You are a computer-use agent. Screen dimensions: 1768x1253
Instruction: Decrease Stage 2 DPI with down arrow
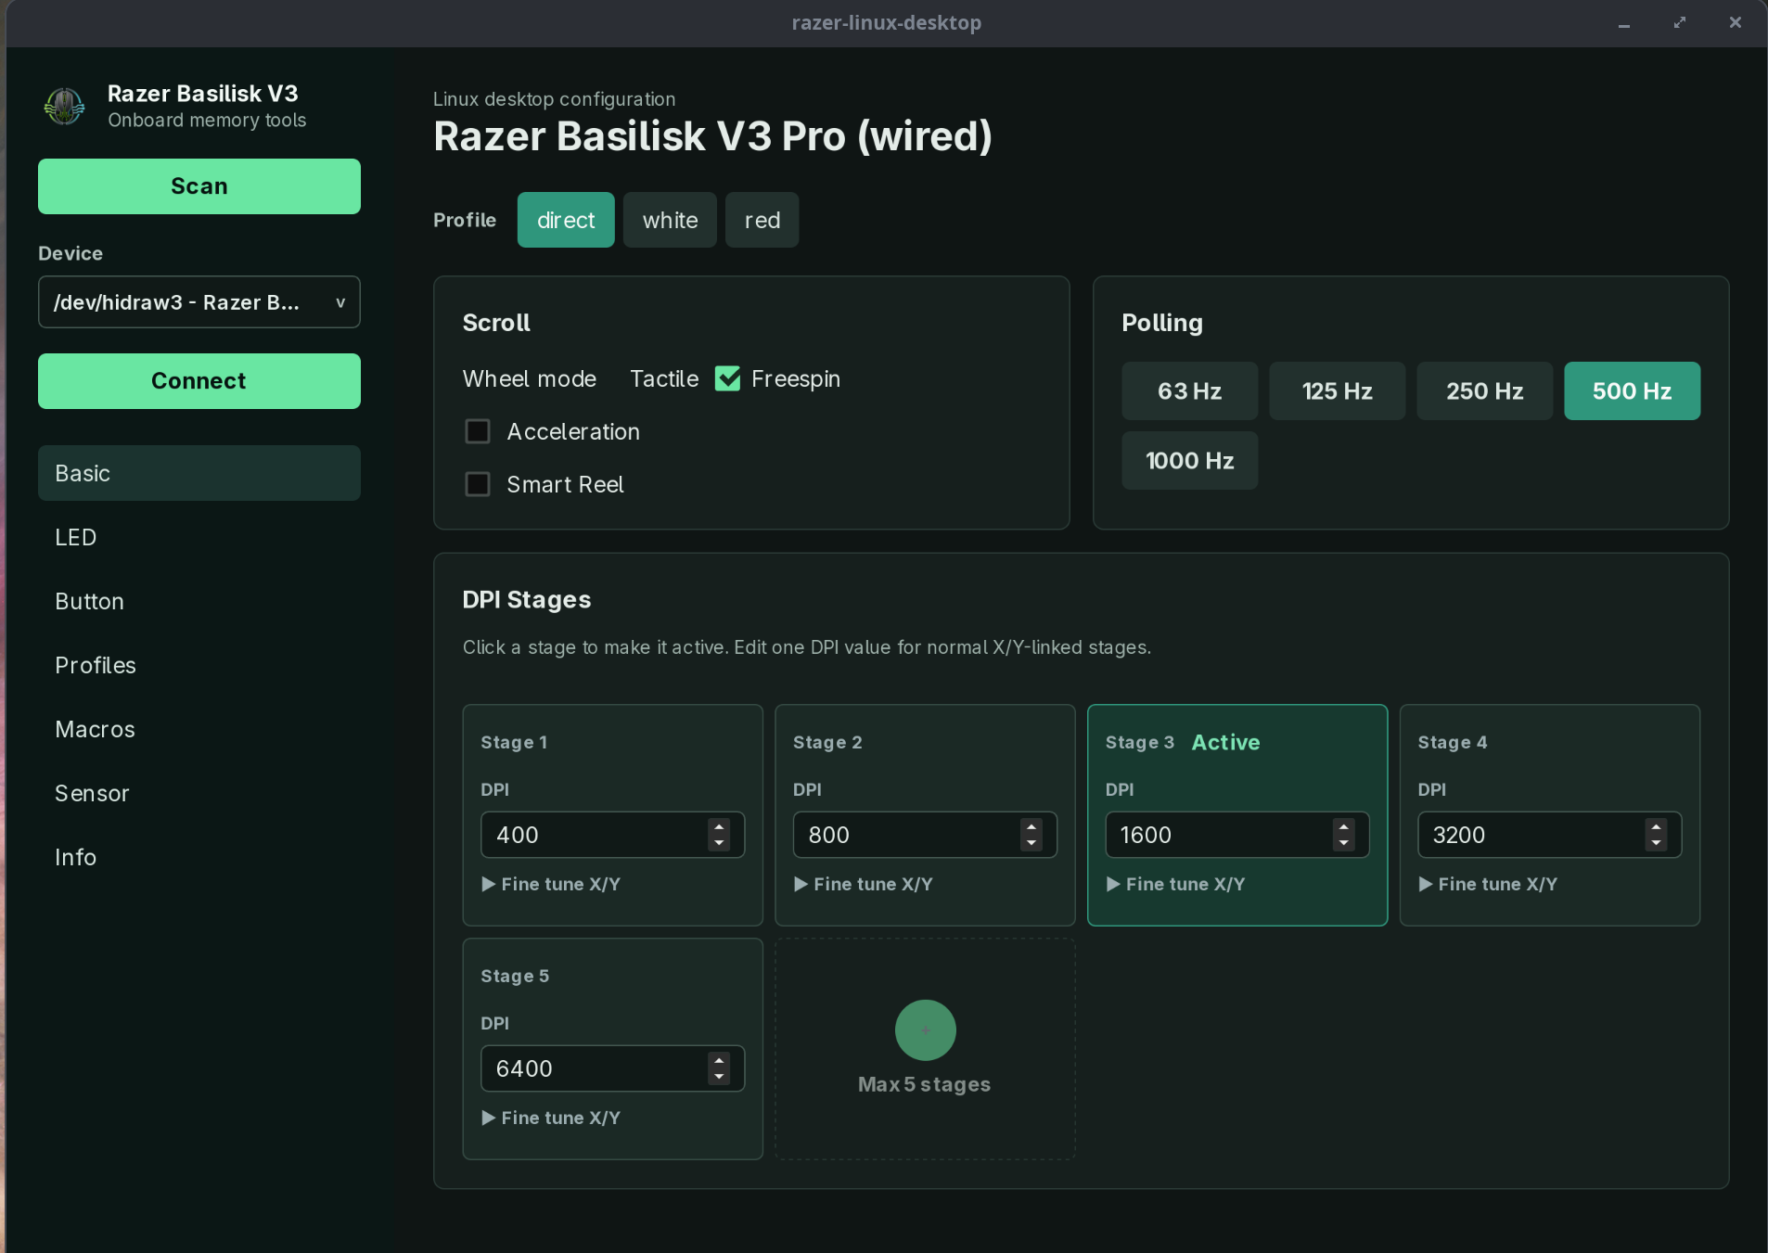point(1031,843)
